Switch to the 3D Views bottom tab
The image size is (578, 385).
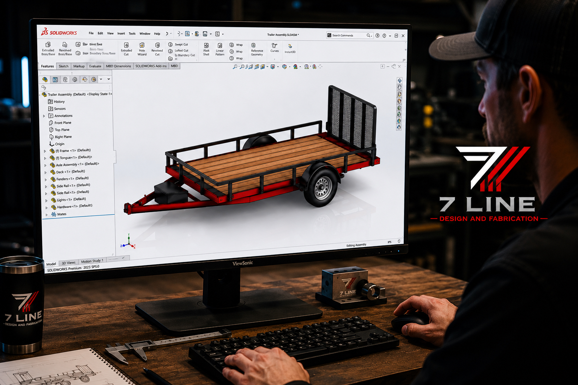tap(68, 263)
